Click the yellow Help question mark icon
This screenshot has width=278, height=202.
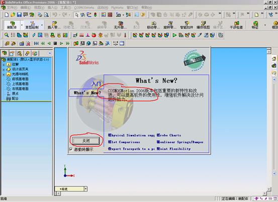point(143,15)
